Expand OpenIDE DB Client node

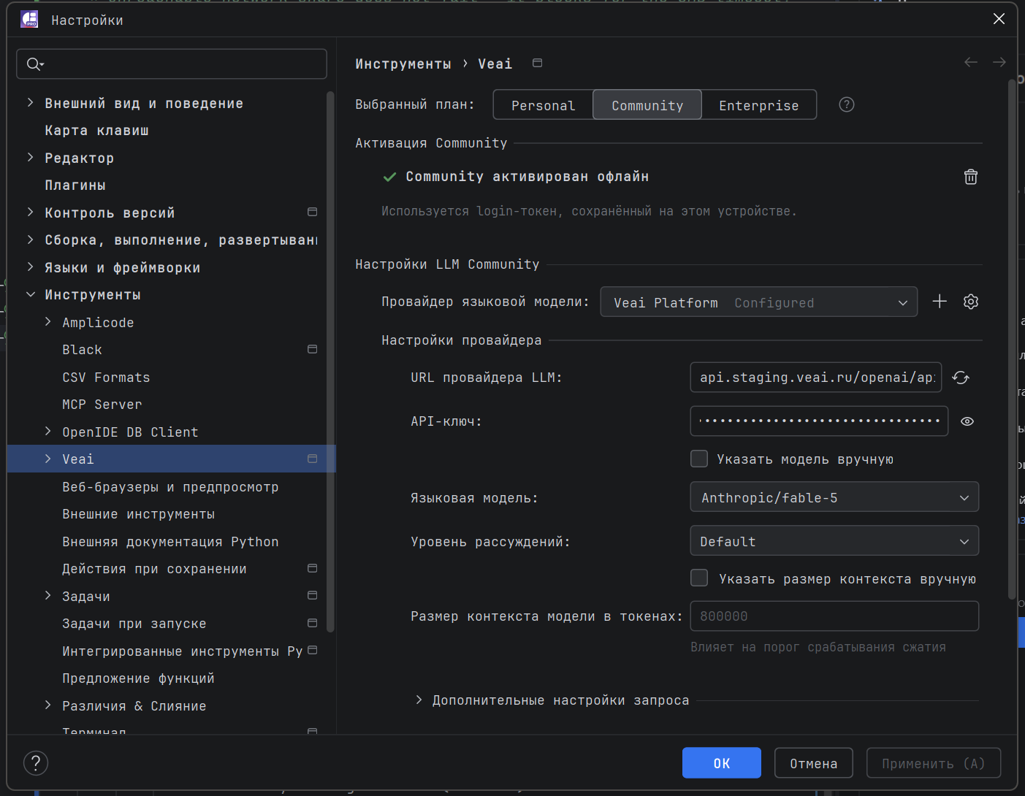tap(48, 432)
